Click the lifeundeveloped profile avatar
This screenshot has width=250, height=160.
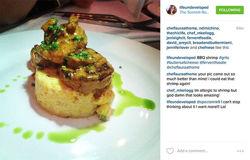pos(171,10)
